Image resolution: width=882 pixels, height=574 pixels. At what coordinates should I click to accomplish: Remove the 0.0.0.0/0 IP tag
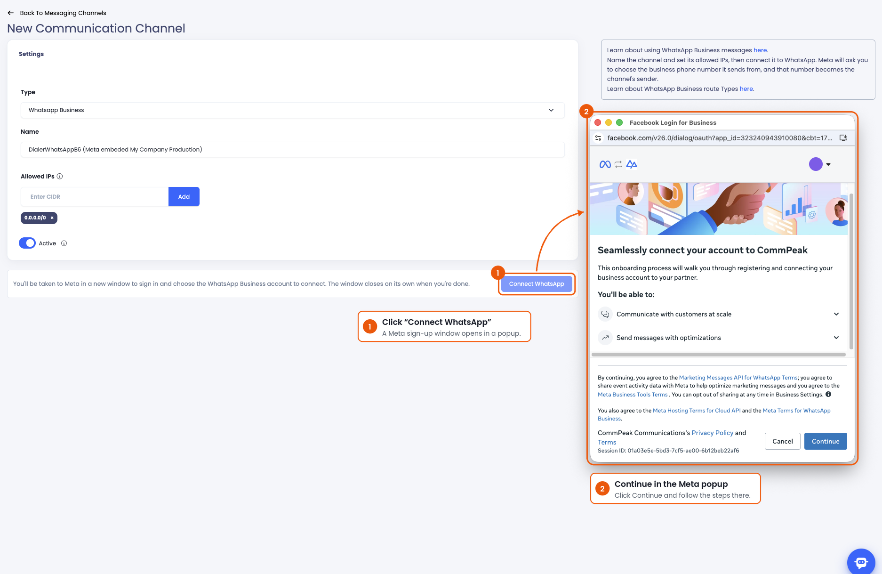click(x=52, y=218)
